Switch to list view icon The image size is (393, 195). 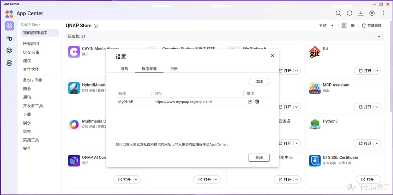tap(353, 25)
